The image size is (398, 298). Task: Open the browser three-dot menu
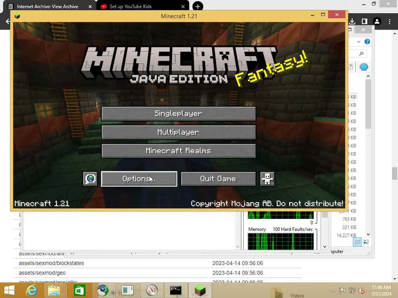tap(389, 21)
